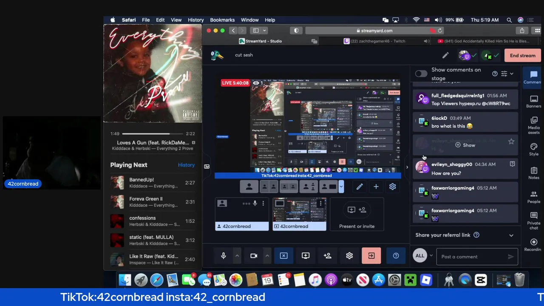Toggle the Twitch destination avatar
The height and width of the screenshot is (306, 544).
[x=465, y=56]
